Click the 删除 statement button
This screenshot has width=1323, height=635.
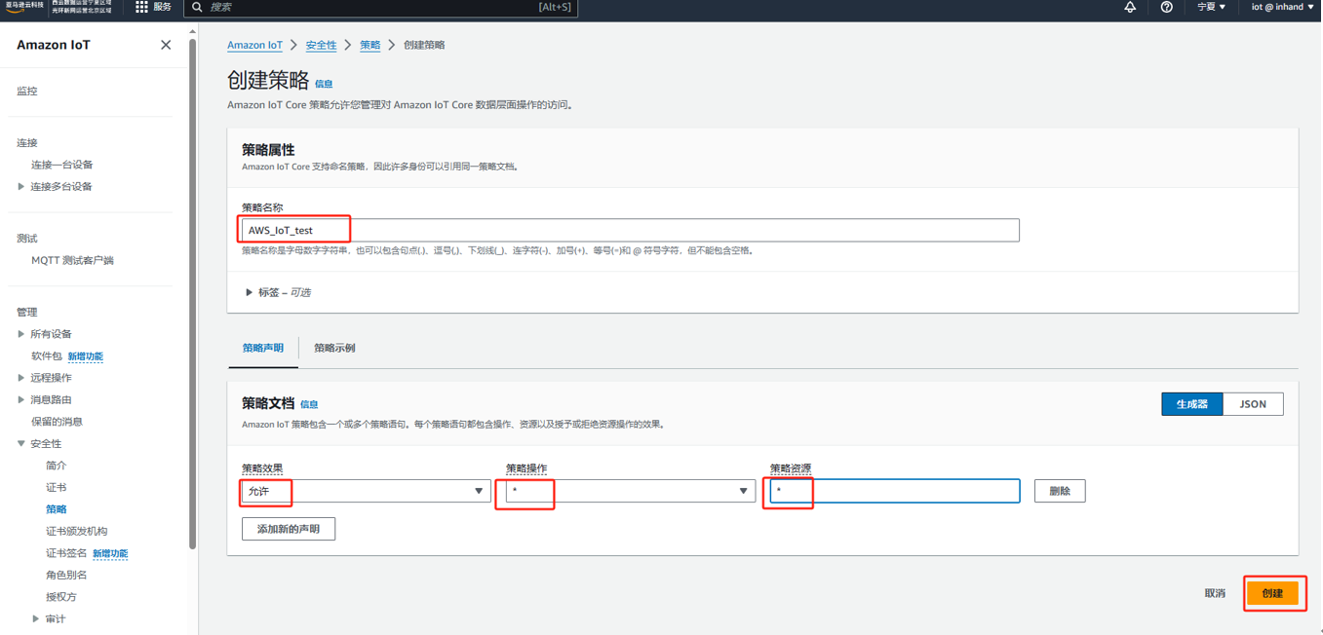click(x=1060, y=491)
